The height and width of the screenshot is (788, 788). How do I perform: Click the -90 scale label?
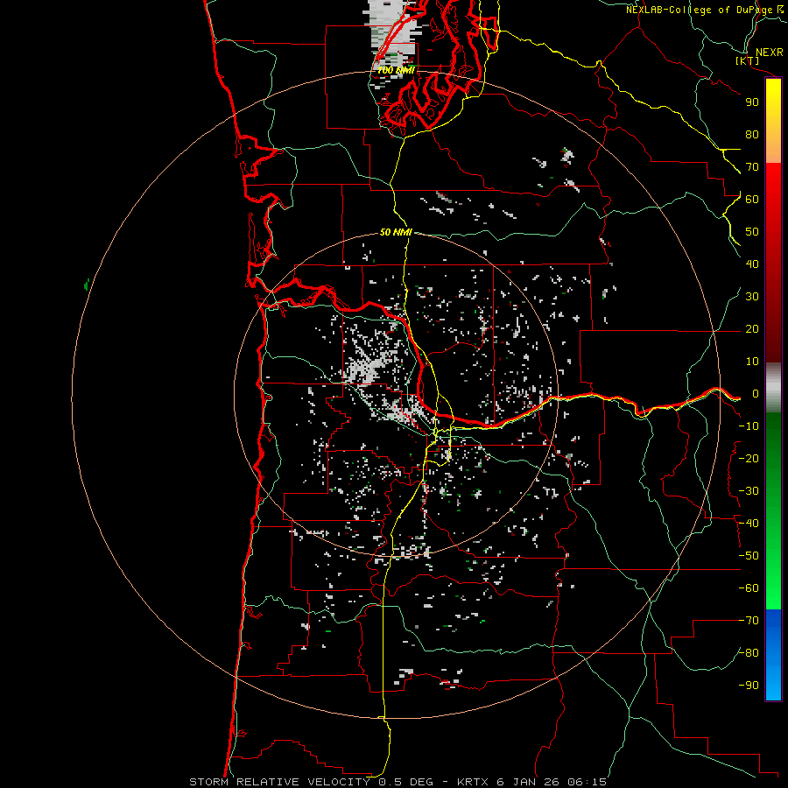click(749, 686)
